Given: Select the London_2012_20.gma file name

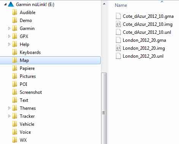Looking at the screenshot, I should (x=144, y=40).
